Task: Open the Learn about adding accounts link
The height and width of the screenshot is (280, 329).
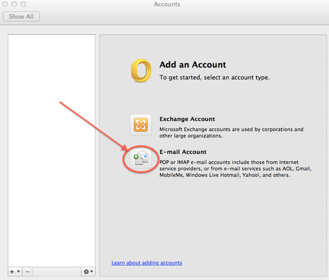Action: (x=146, y=263)
